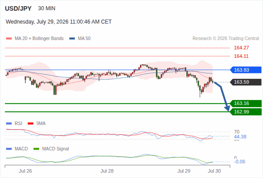Click the 162.99 green support label
Image resolution: width=263 pixels, height=178 pixels.
click(246, 112)
